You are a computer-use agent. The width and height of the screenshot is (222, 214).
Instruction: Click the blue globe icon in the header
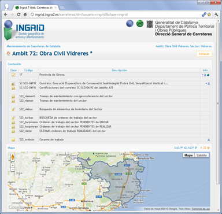tap(129, 24)
